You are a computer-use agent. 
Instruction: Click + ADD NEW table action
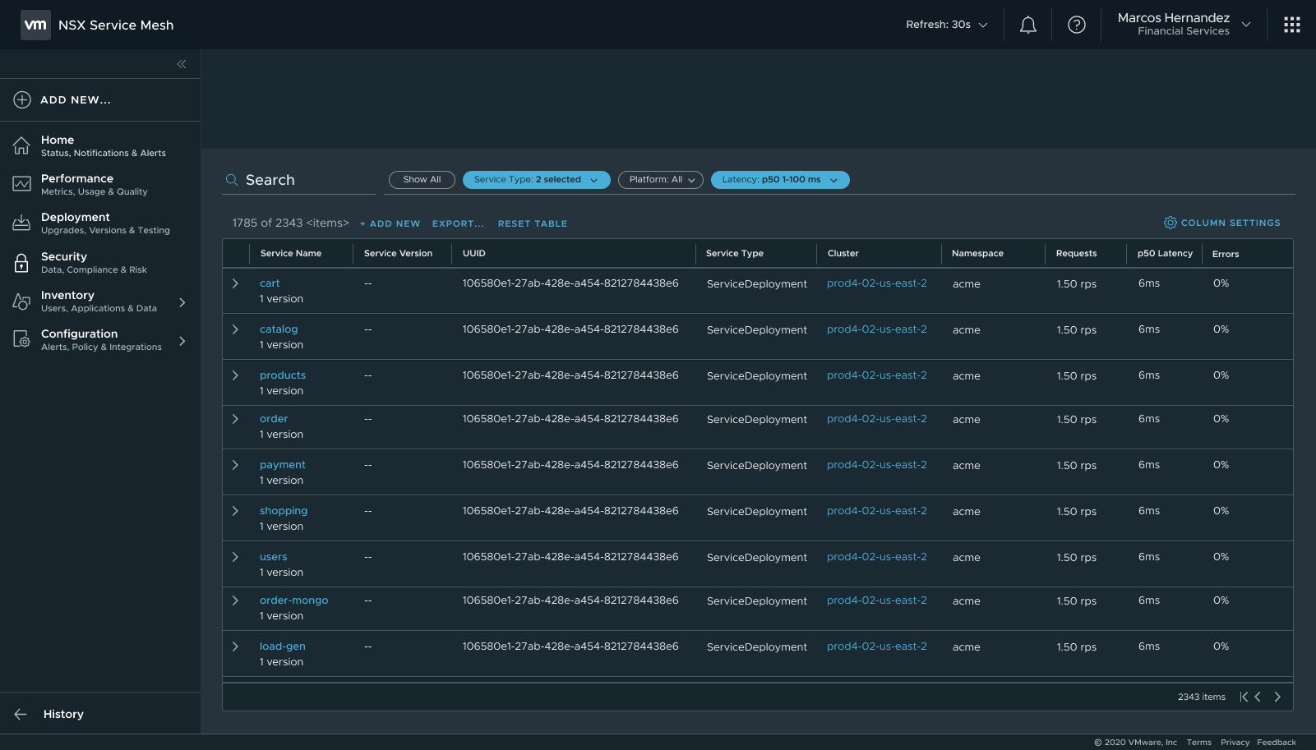click(x=390, y=223)
